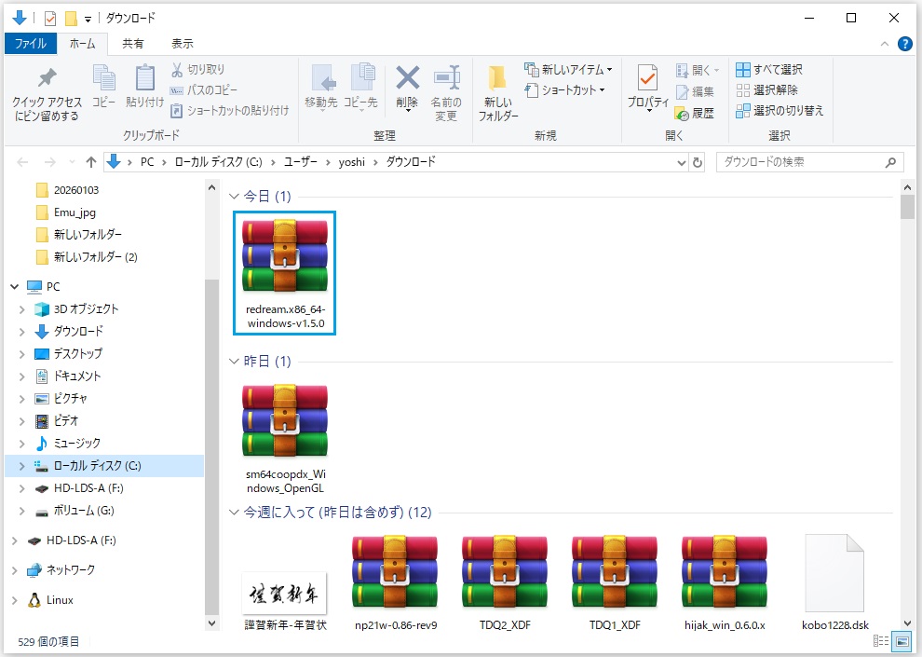The height and width of the screenshot is (657, 922).
Task: Switch to the Home ribbon tab
Action: tap(82, 44)
